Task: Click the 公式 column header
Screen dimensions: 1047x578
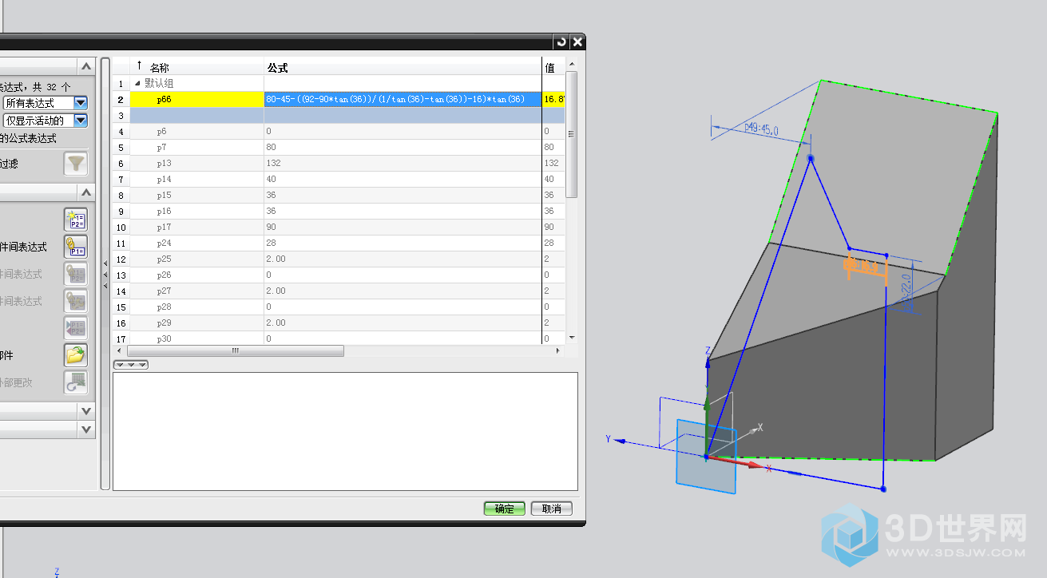Action: tap(403, 67)
